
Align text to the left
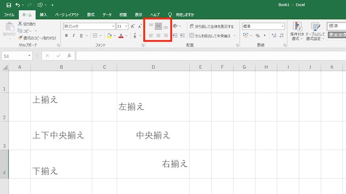(151, 36)
